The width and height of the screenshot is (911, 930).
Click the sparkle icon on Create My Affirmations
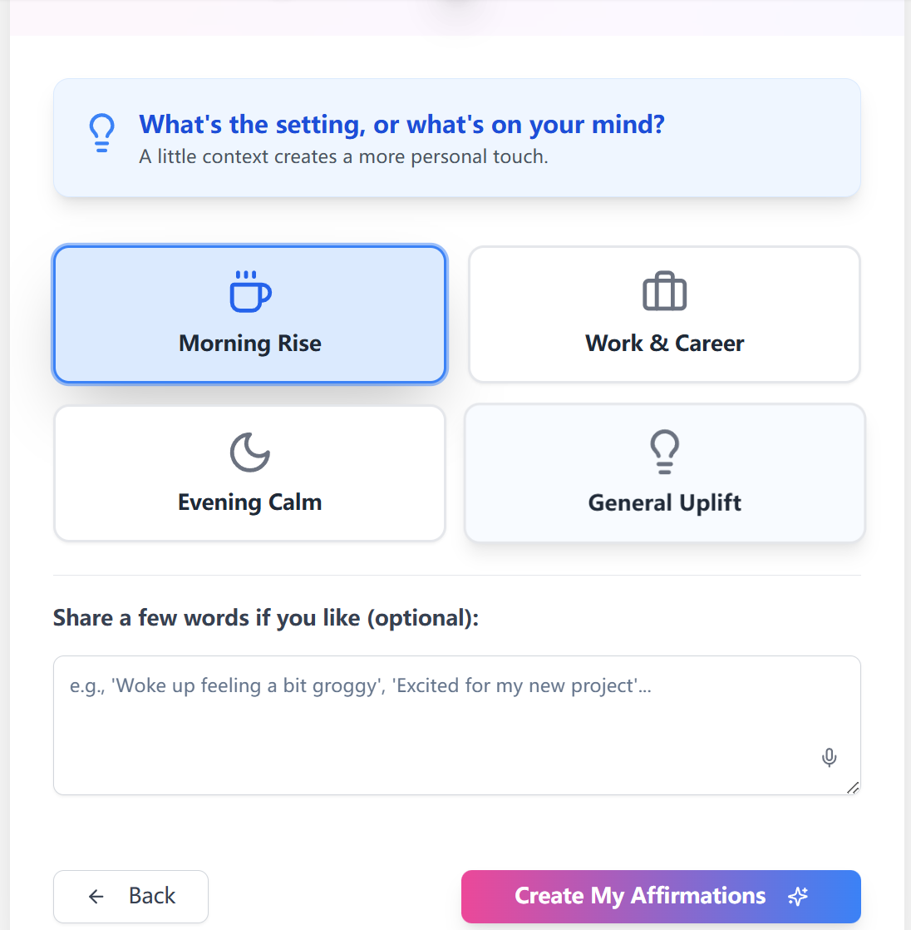(x=798, y=896)
